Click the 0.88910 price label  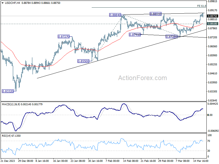coord(155,14)
